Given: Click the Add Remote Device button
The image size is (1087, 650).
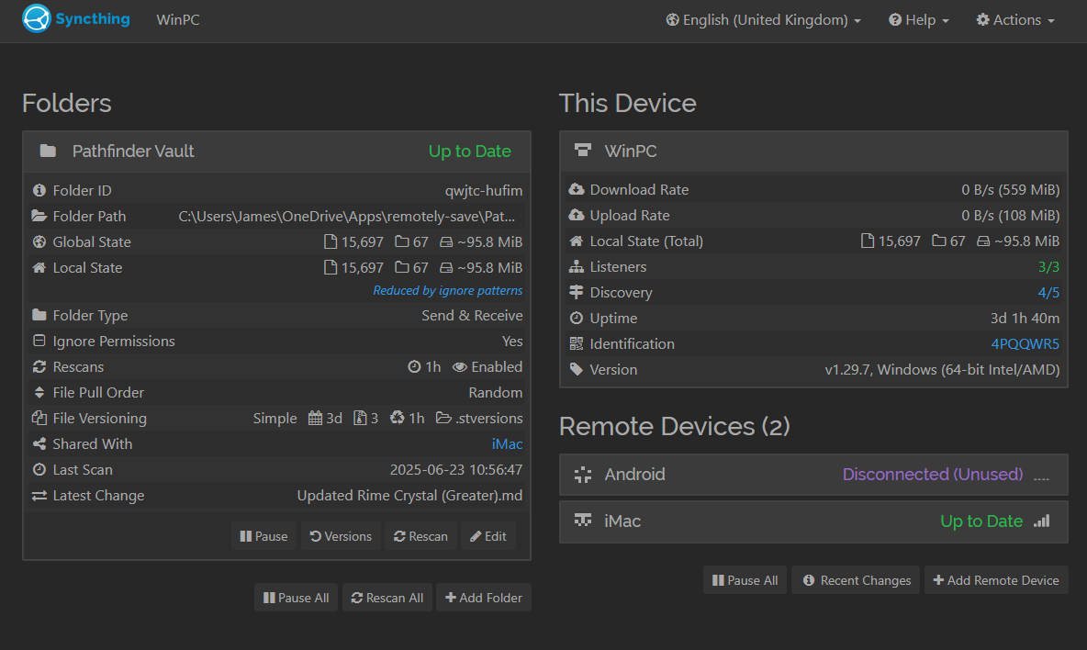Looking at the screenshot, I should pos(996,580).
